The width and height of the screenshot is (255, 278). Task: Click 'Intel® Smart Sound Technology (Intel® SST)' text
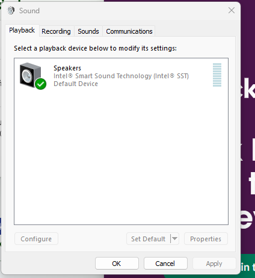click(121, 76)
